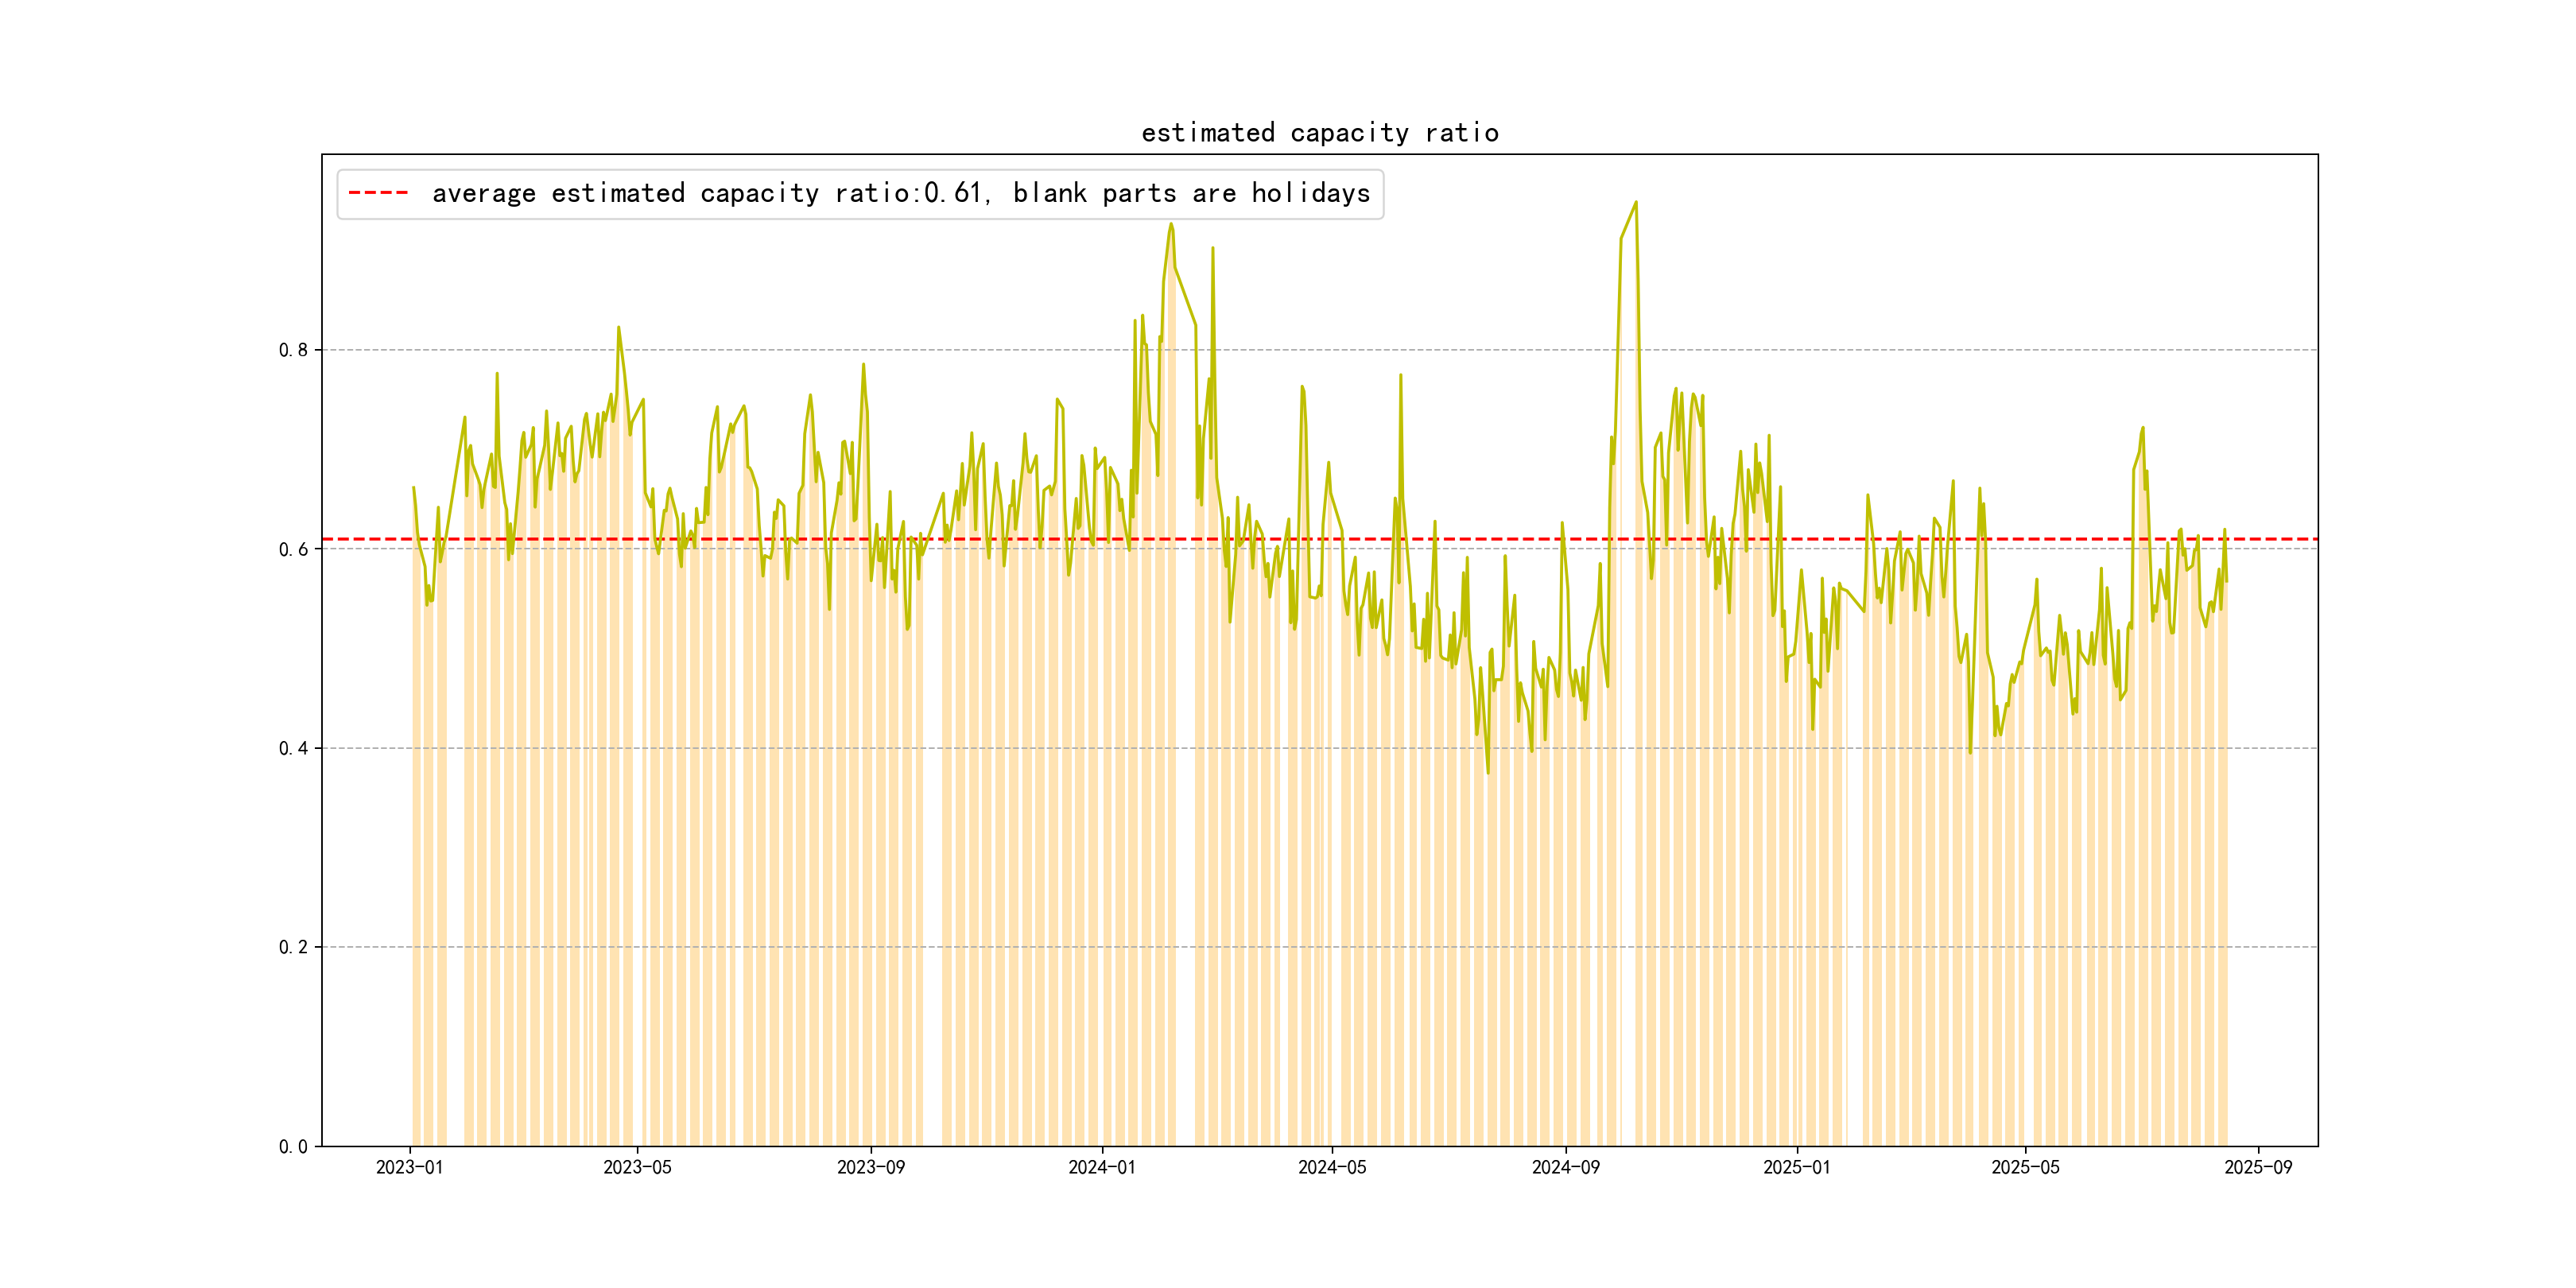Click the 2024-05 x-axis date label
Image resolution: width=2576 pixels, height=1288 pixels.
click(1331, 1167)
